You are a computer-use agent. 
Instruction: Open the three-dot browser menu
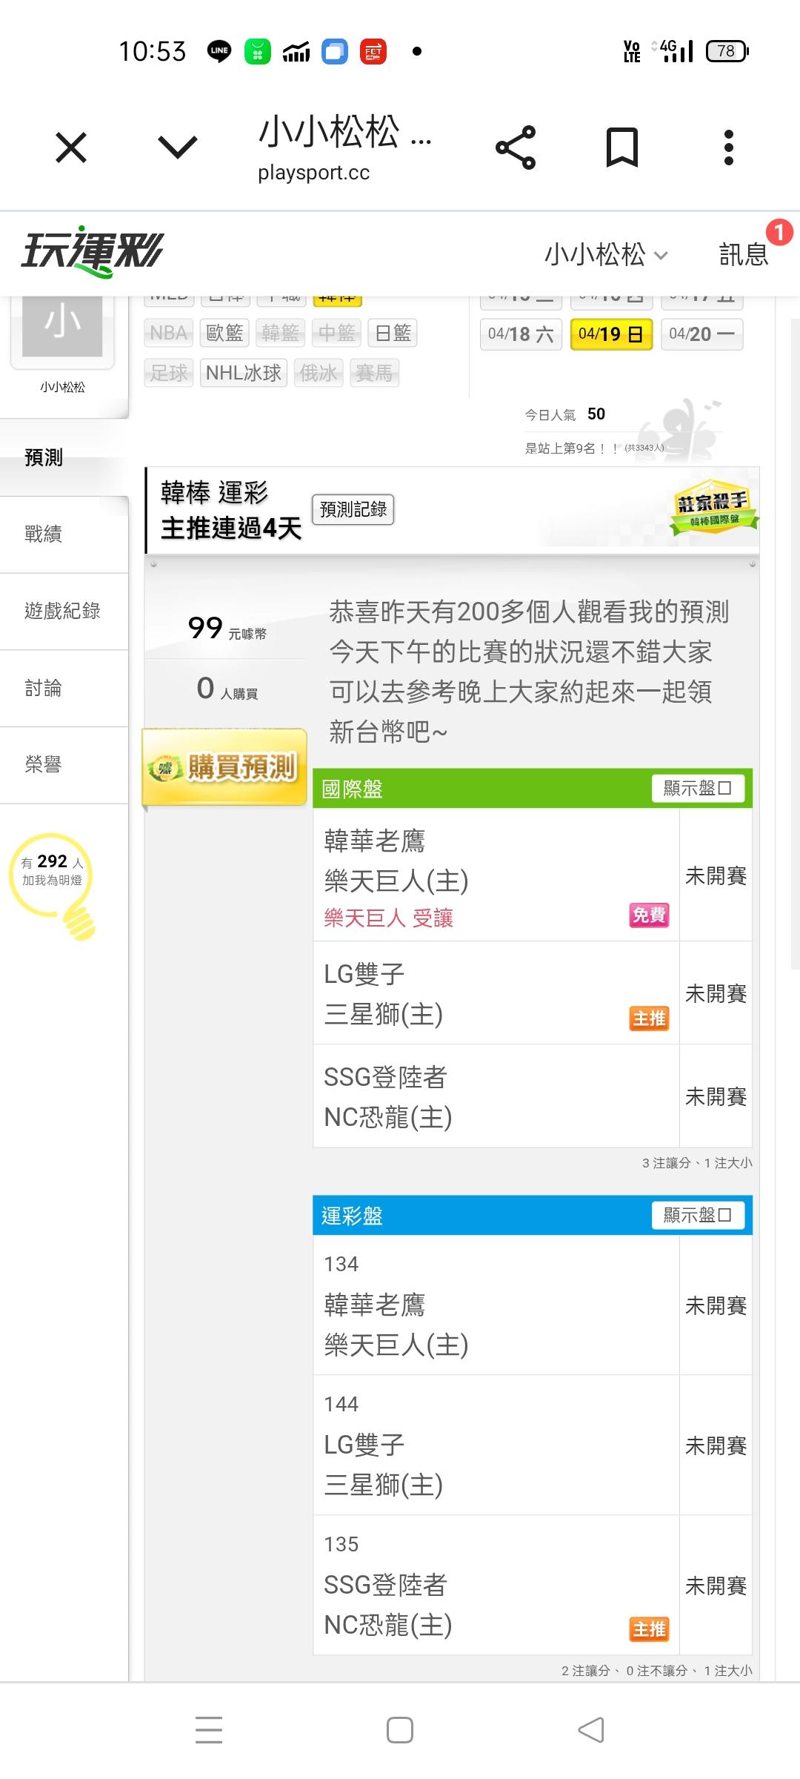(729, 148)
